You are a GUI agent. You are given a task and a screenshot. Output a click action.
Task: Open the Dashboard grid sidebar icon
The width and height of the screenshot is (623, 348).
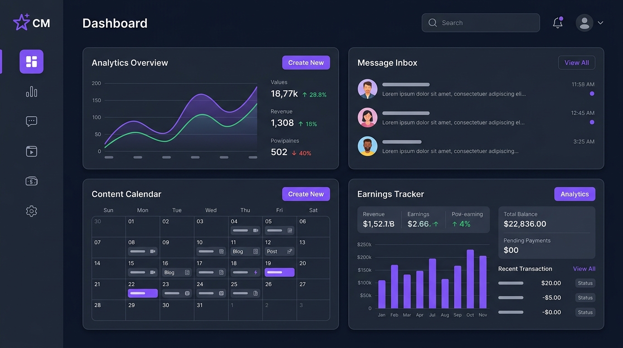pos(32,62)
